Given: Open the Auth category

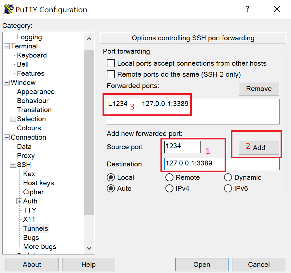Looking at the screenshot, I should pyautogui.click(x=30, y=201).
